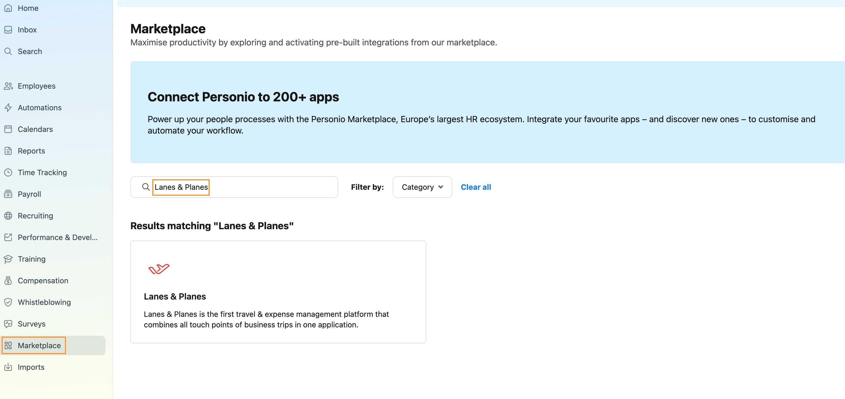The image size is (845, 399).
Task: Open Reports label in sidebar
Action: [x=31, y=151]
